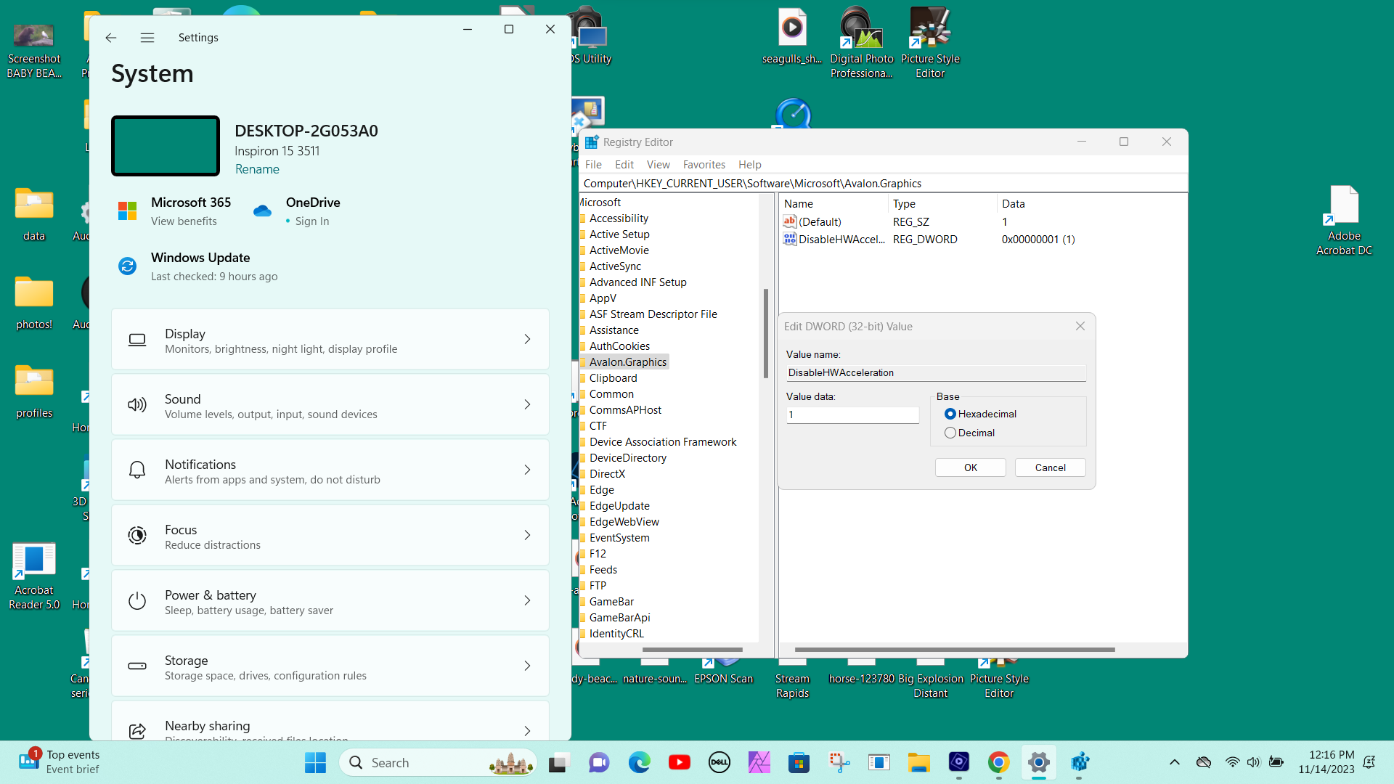Open Google Chrome from the taskbar
Image resolution: width=1394 pixels, height=784 pixels.
click(x=998, y=762)
